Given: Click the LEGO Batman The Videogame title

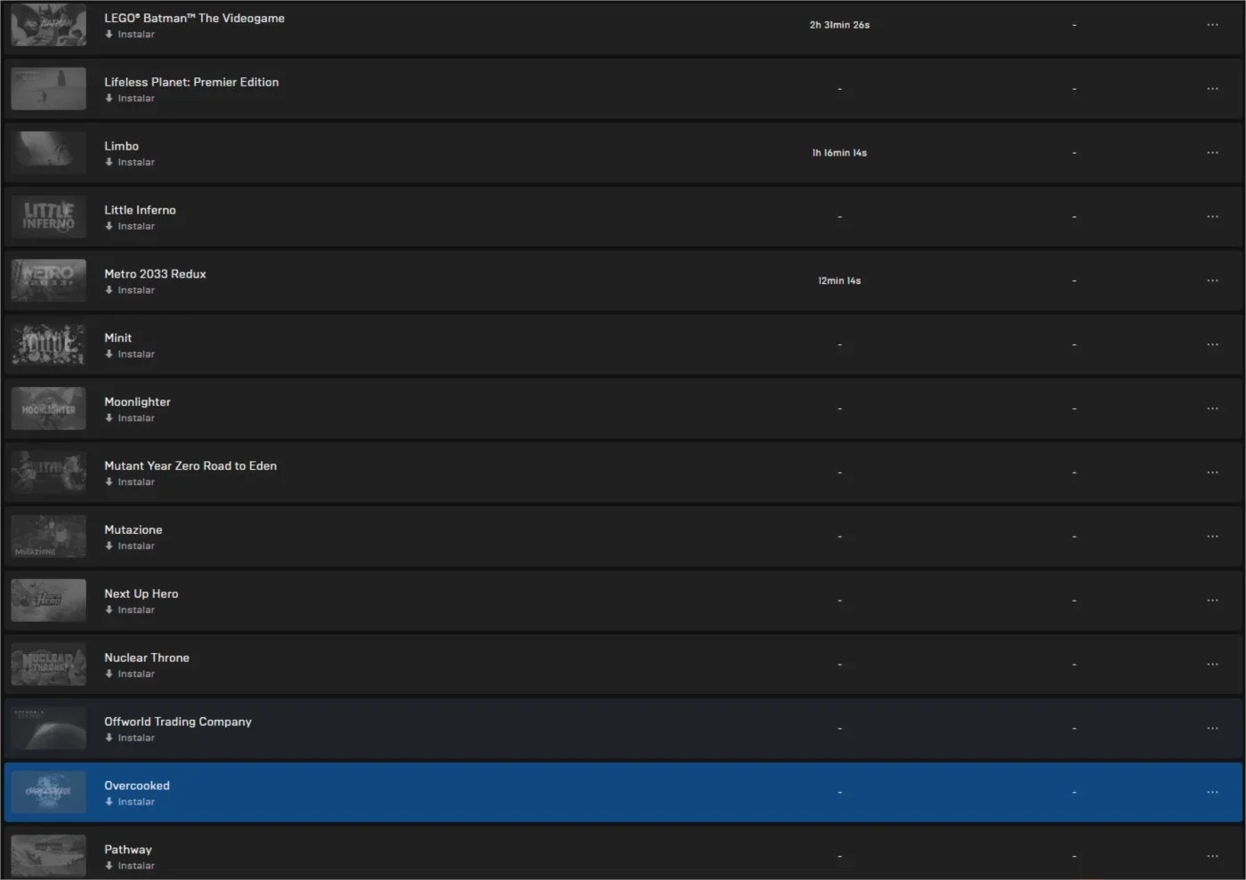Looking at the screenshot, I should pos(194,19).
